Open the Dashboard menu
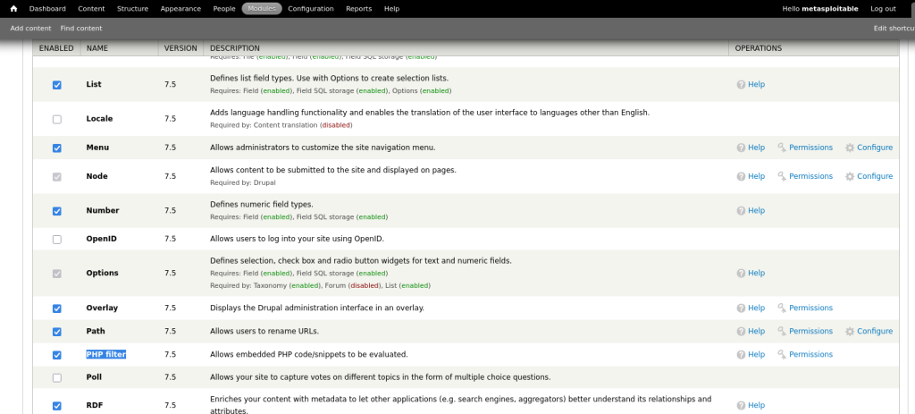915x414 pixels. click(47, 9)
